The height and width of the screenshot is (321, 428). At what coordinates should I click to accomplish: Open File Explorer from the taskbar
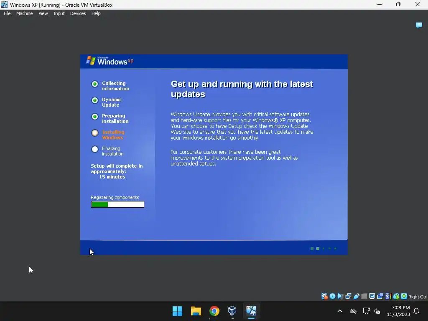tap(196, 311)
